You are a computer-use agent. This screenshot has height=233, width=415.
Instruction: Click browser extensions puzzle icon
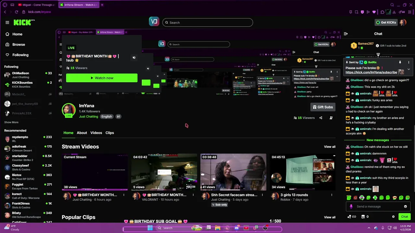[x=383, y=12]
